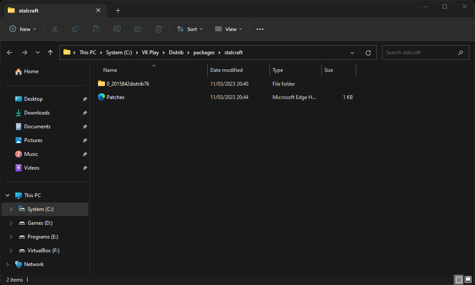Image resolution: width=475 pixels, height=285 pixels.
Task: Select Games (D:) drive
Action: [40, 223]
